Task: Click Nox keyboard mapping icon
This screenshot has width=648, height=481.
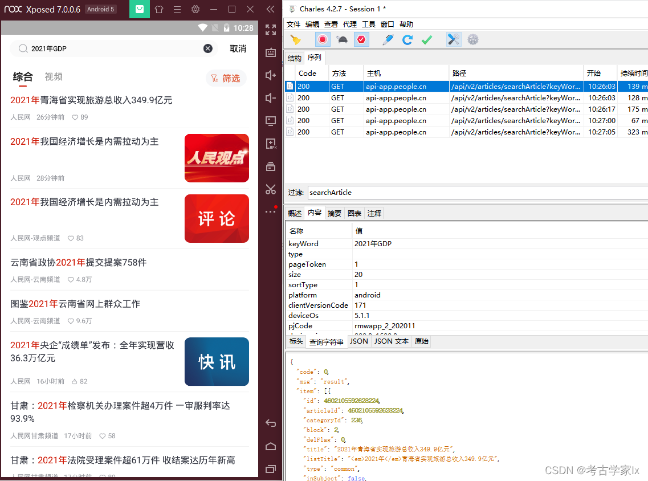Action: [271, 52]
